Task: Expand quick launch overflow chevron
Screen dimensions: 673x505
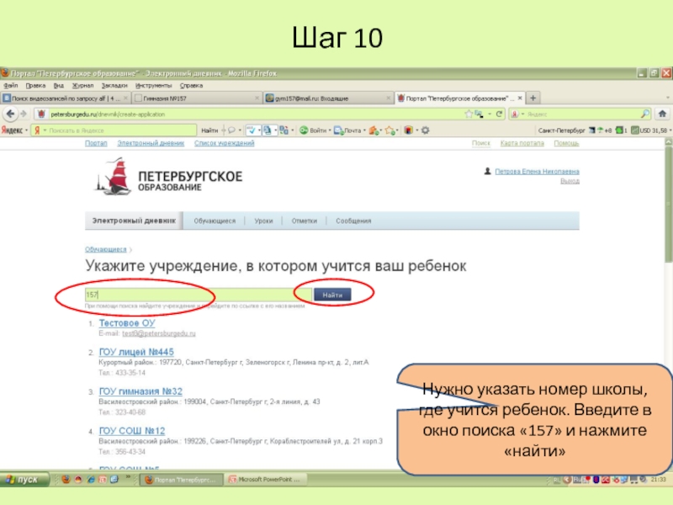Action: (128, 477)
